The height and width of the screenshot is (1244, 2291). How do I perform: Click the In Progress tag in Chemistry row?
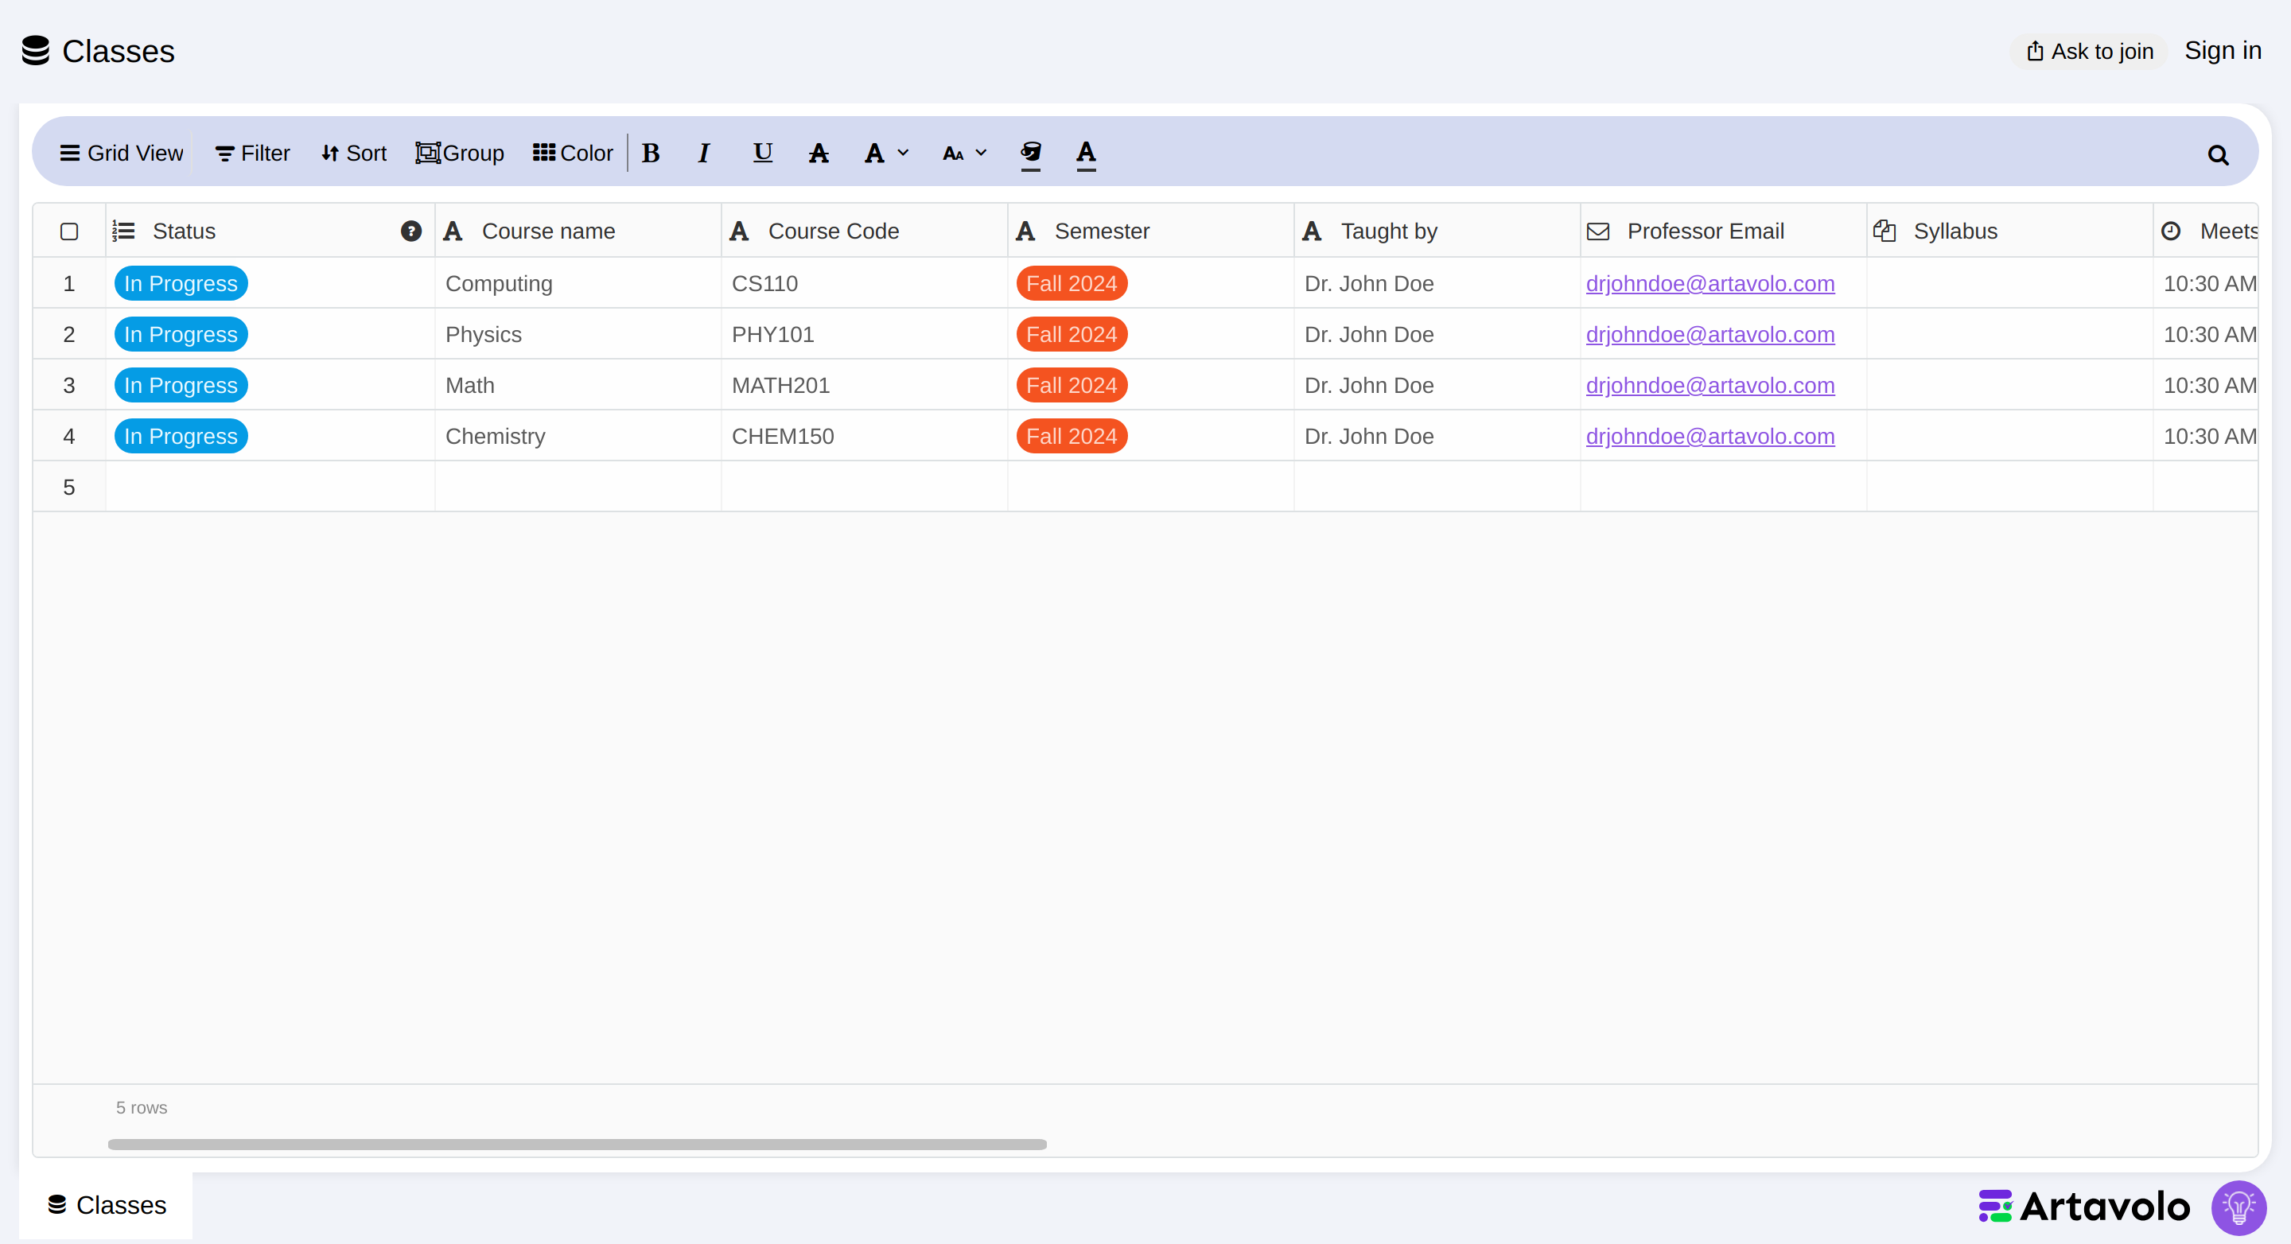pyautogui.click(x=181, y=437)
